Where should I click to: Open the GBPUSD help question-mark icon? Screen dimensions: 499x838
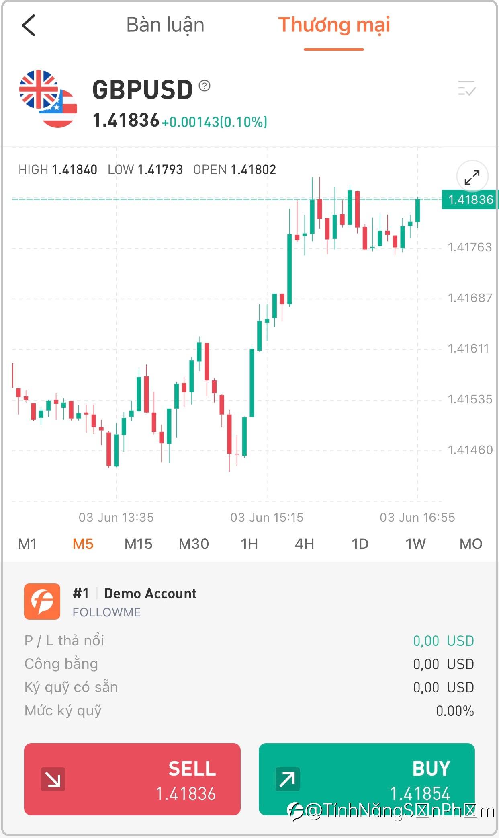[205, 86]
